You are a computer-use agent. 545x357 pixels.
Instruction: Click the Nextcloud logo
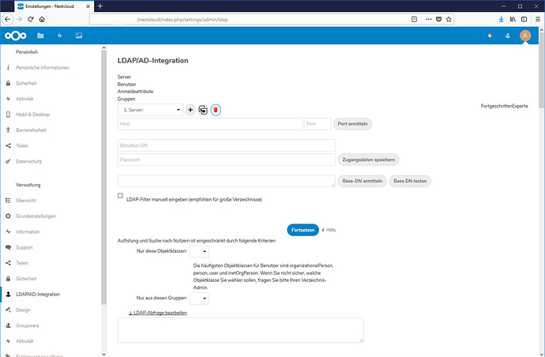click(15, 36)
